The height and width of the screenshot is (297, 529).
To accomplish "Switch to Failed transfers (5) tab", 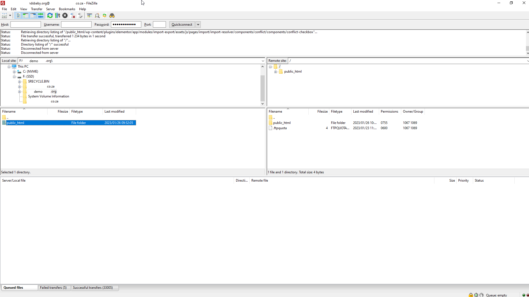I will pos(54,288).
